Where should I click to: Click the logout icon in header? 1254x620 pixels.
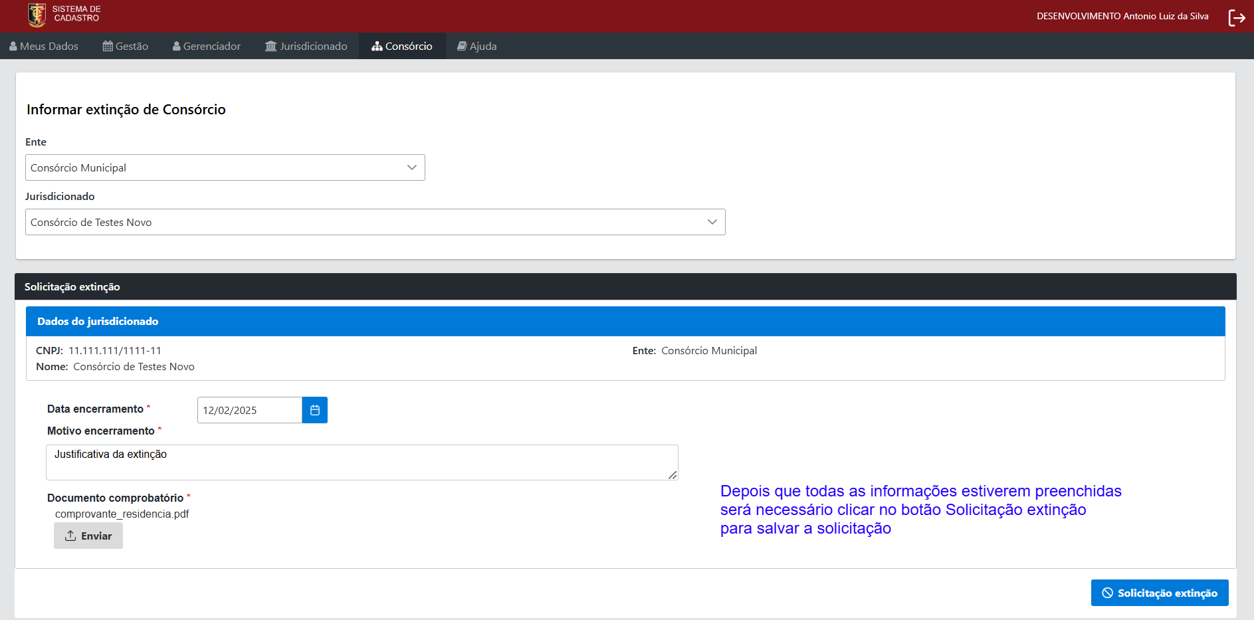(1236, 17)
